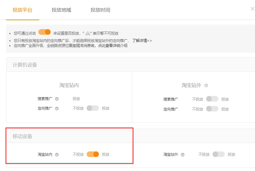Click the help icon next to computer 淘宝站内 定向推广
This screenshot has width=255, height=171.
[57, 109]
